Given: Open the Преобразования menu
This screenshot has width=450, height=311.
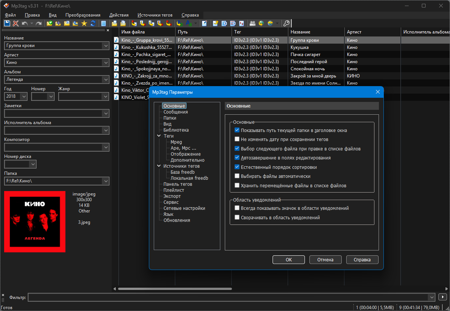Looking at the screenshot, I should click(83, 15).
